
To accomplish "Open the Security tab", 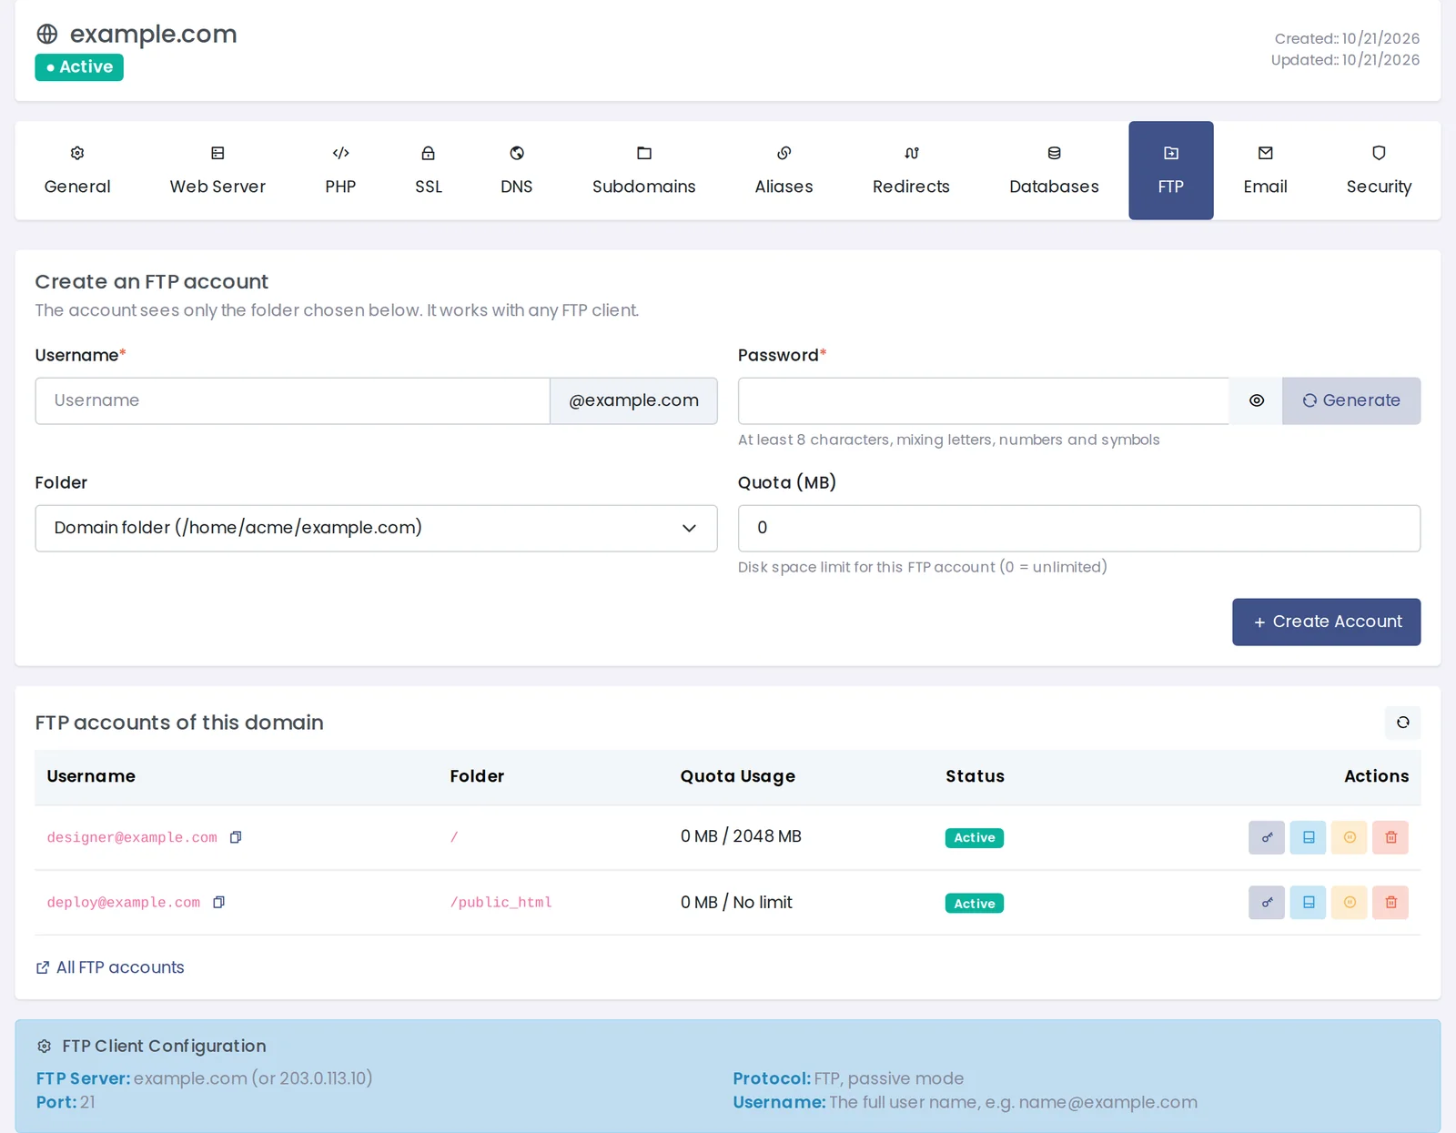I will coord(1379,170).
